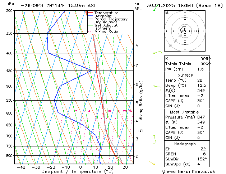Click the PW (cm) value 1.6
Screen dimensions: 226x174
200,69
